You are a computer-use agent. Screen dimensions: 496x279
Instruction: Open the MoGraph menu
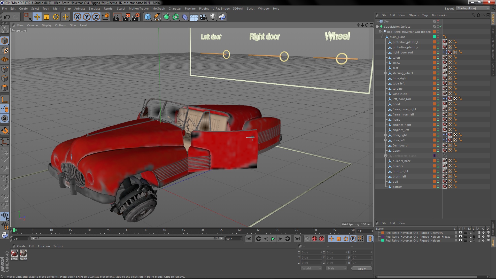pos(159,9)
